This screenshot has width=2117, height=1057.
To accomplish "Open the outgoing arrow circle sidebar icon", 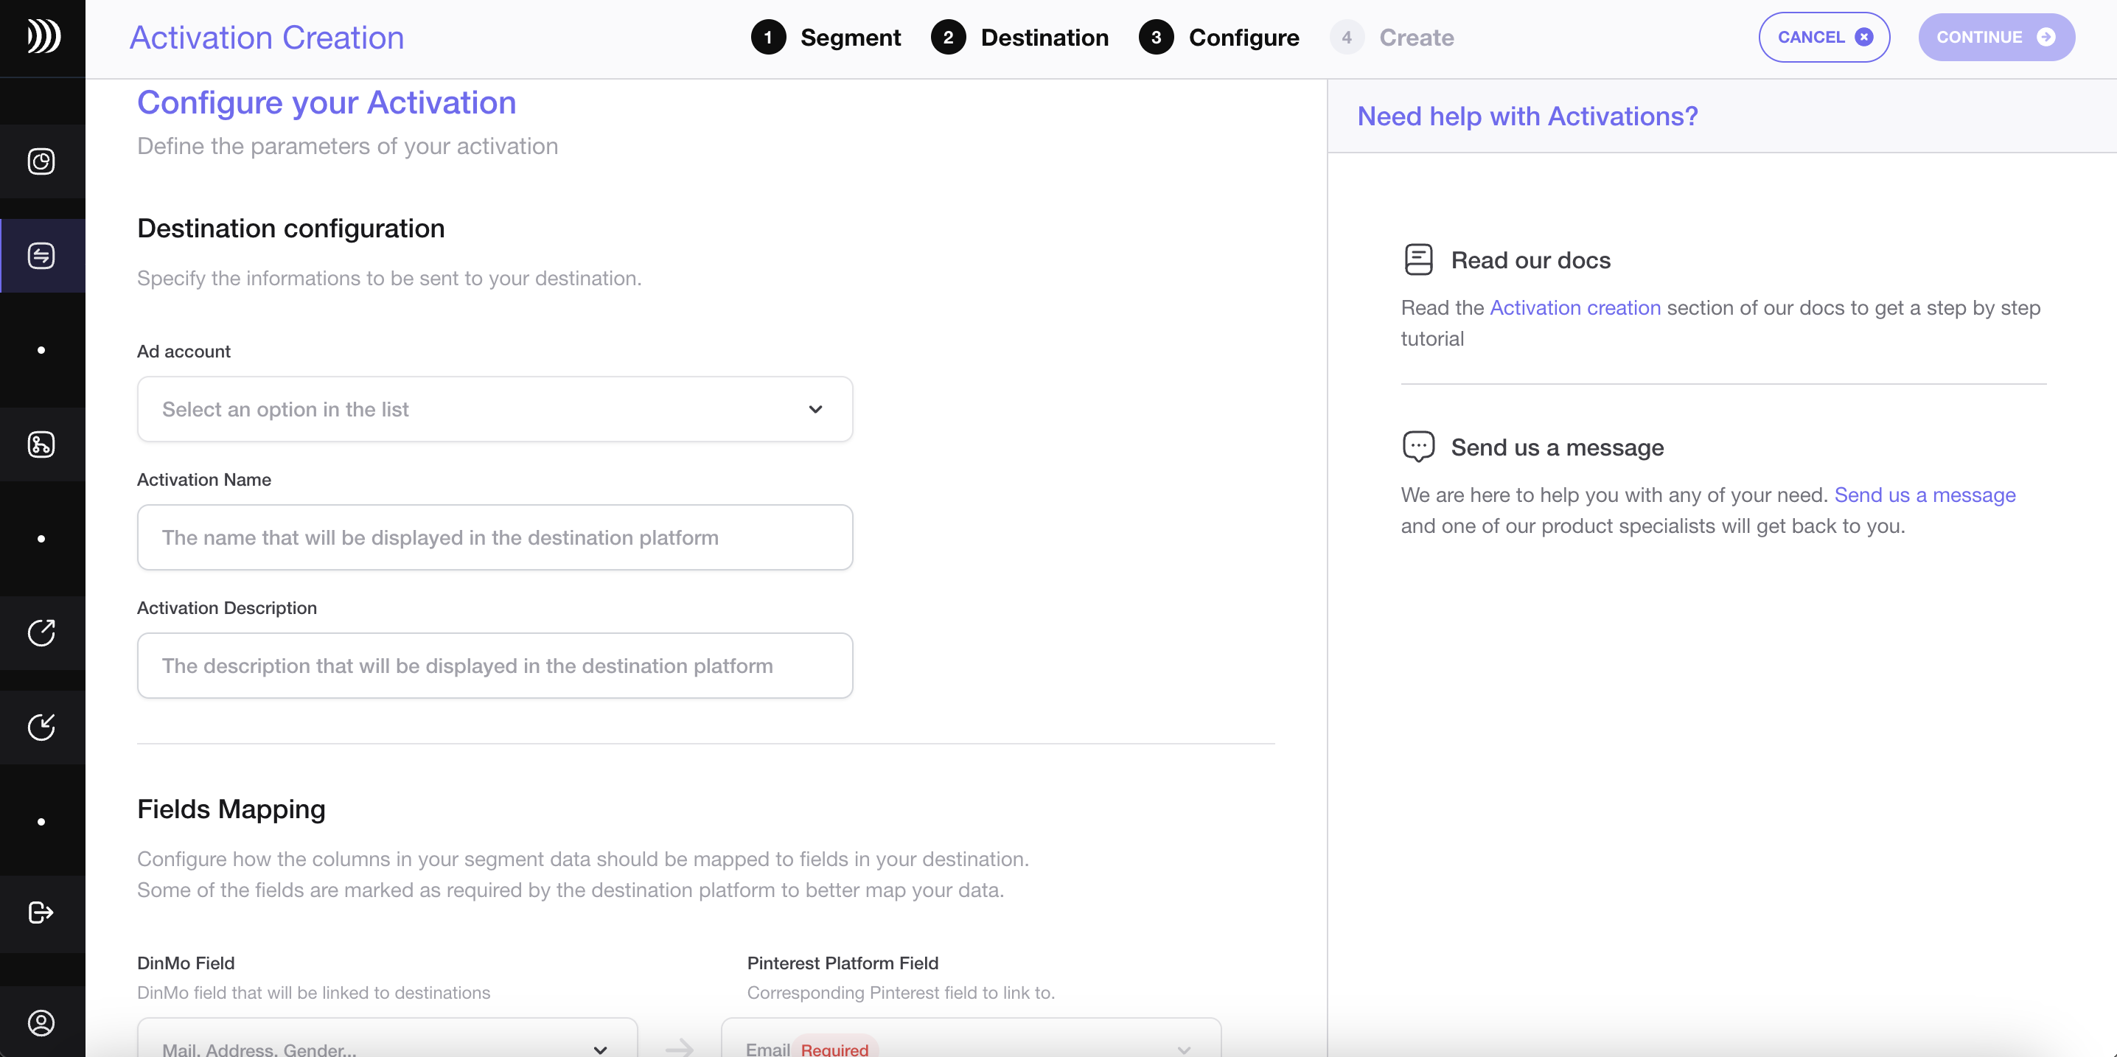I will (x=41, y=633).
